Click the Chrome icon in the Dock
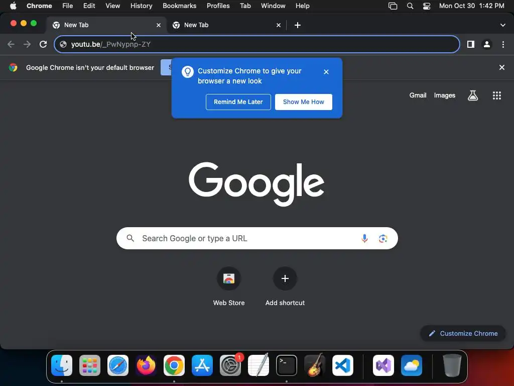This screenshot has width=514, height=386. (x=174, y=365)
